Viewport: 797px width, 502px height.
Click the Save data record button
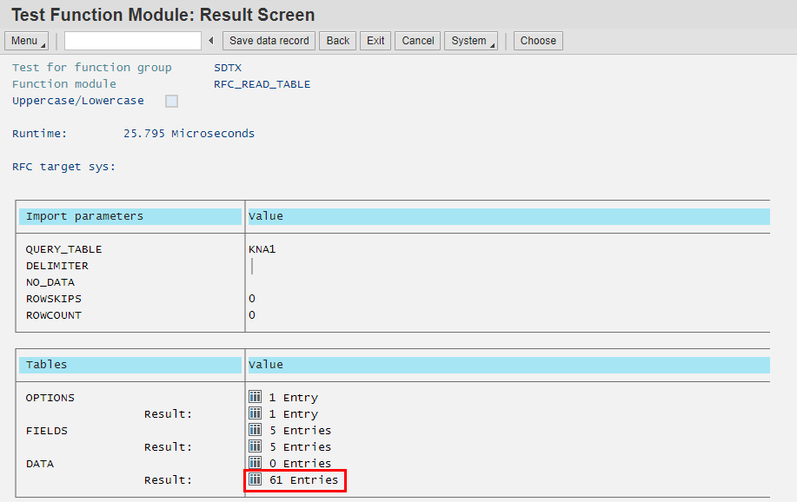[269, 41]
